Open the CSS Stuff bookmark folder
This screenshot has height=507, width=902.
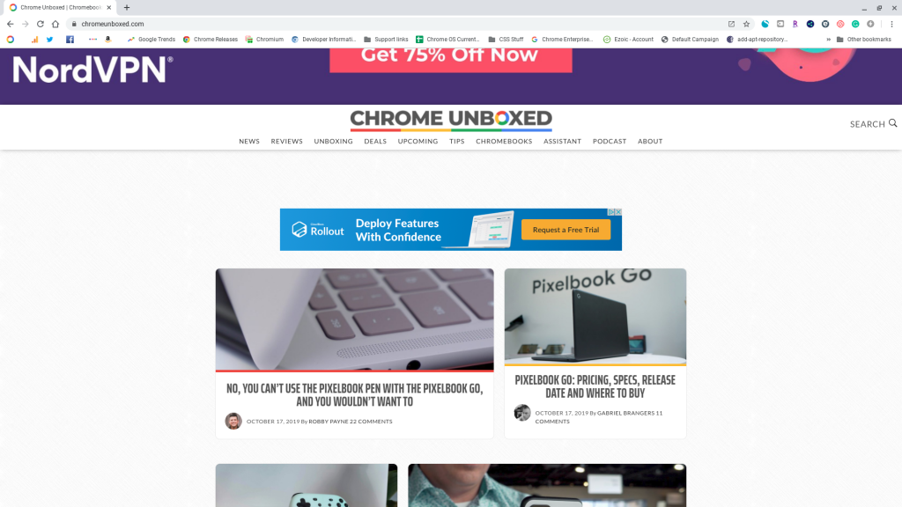tap(506, 40)
